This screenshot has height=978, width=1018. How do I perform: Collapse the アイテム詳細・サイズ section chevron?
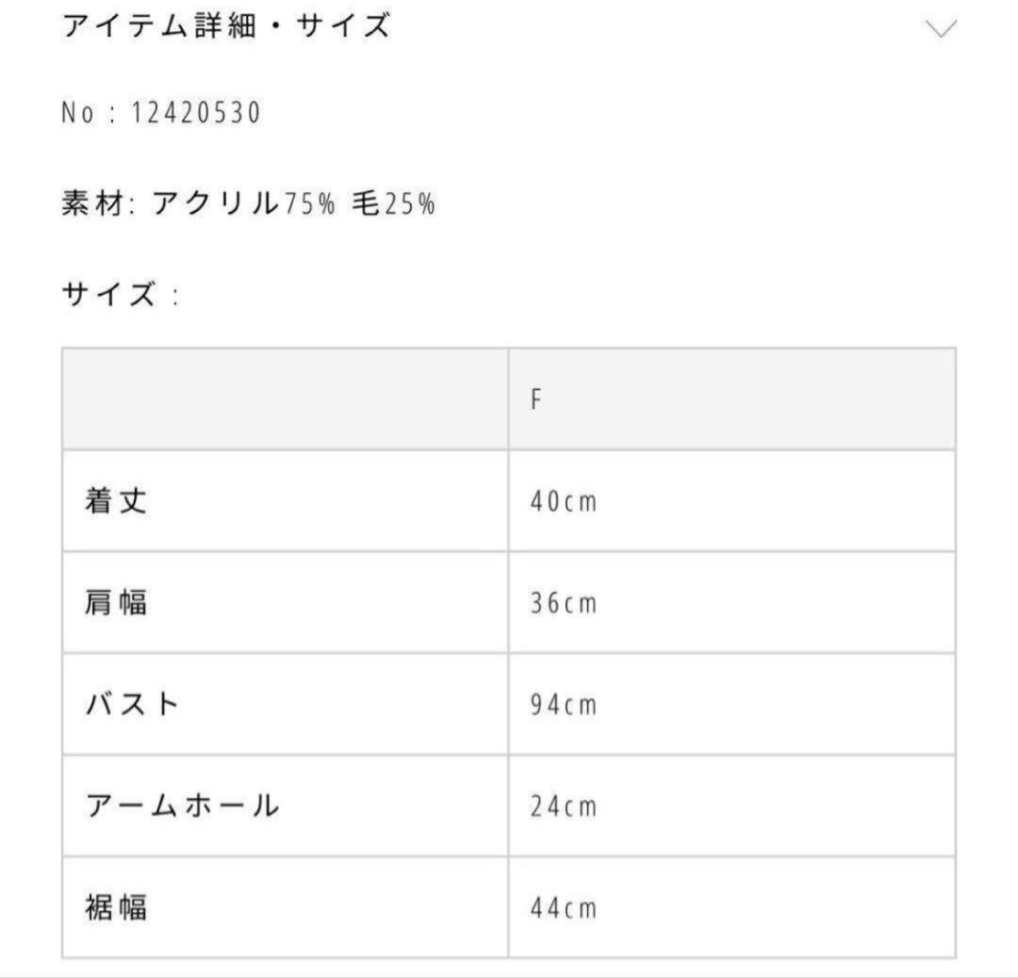point(941,28)
